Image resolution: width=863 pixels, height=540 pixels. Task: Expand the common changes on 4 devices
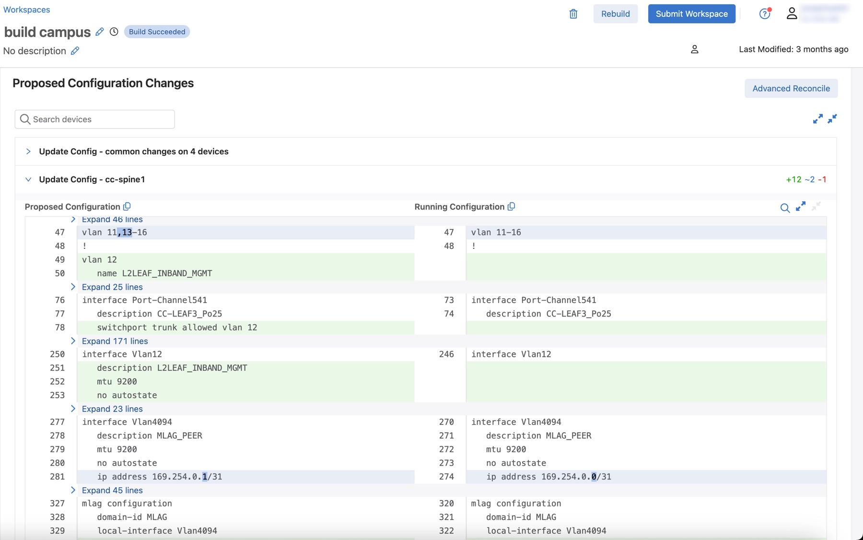point(28,152)
